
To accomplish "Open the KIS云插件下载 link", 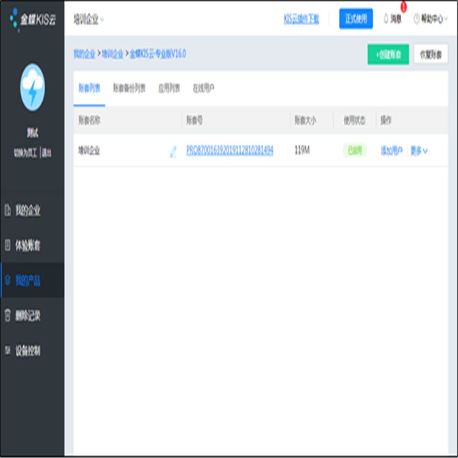I will click(301, 20).
